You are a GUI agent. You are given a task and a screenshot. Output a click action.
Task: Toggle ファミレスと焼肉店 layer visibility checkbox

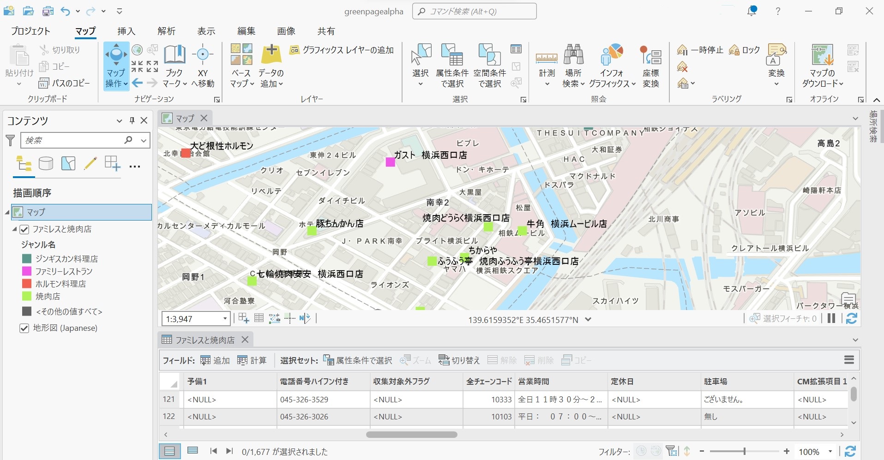(24, 229)
